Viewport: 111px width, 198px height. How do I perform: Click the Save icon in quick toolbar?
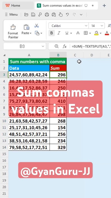[33, 15]
